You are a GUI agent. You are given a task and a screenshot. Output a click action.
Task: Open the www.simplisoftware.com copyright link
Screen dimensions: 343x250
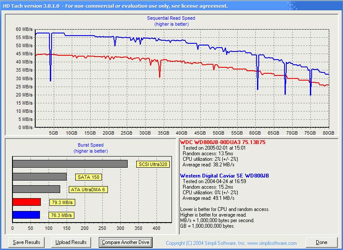pos(272,243)
